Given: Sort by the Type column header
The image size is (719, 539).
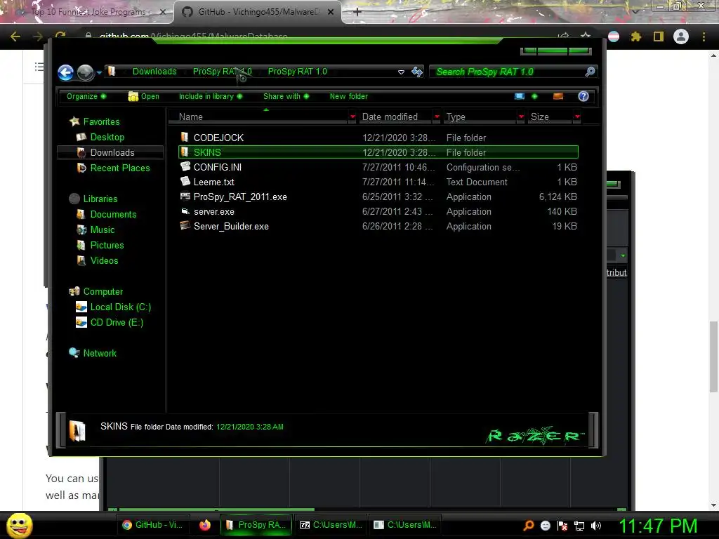Looking at the screenshot, I should click(480, 117).
